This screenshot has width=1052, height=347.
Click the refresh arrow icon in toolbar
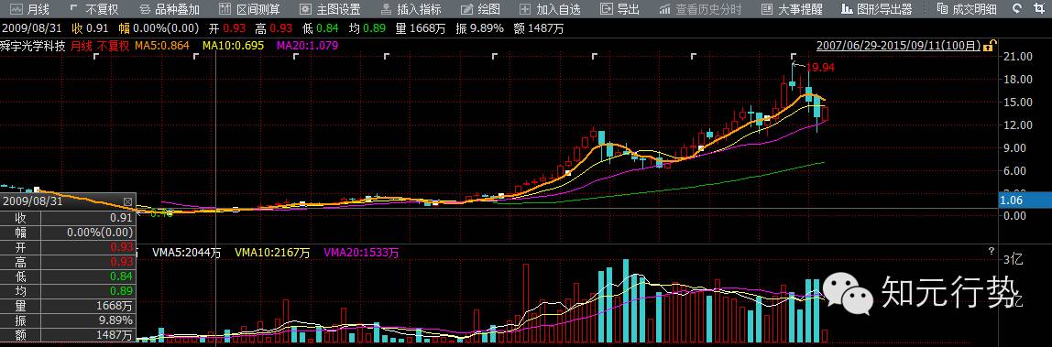[x=1018, y=9]
